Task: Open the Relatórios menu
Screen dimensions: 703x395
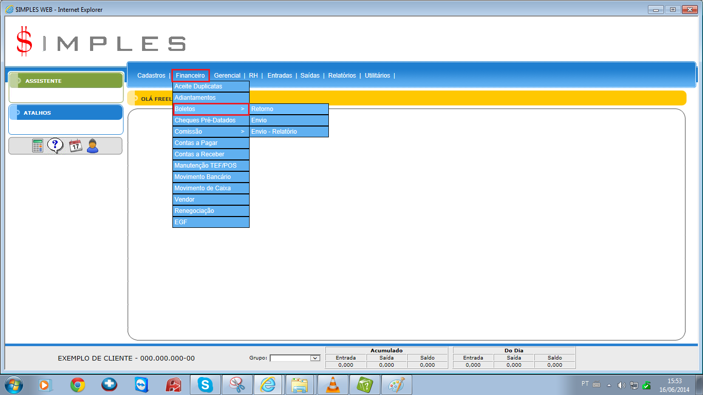Action: [x=342, y=76]
